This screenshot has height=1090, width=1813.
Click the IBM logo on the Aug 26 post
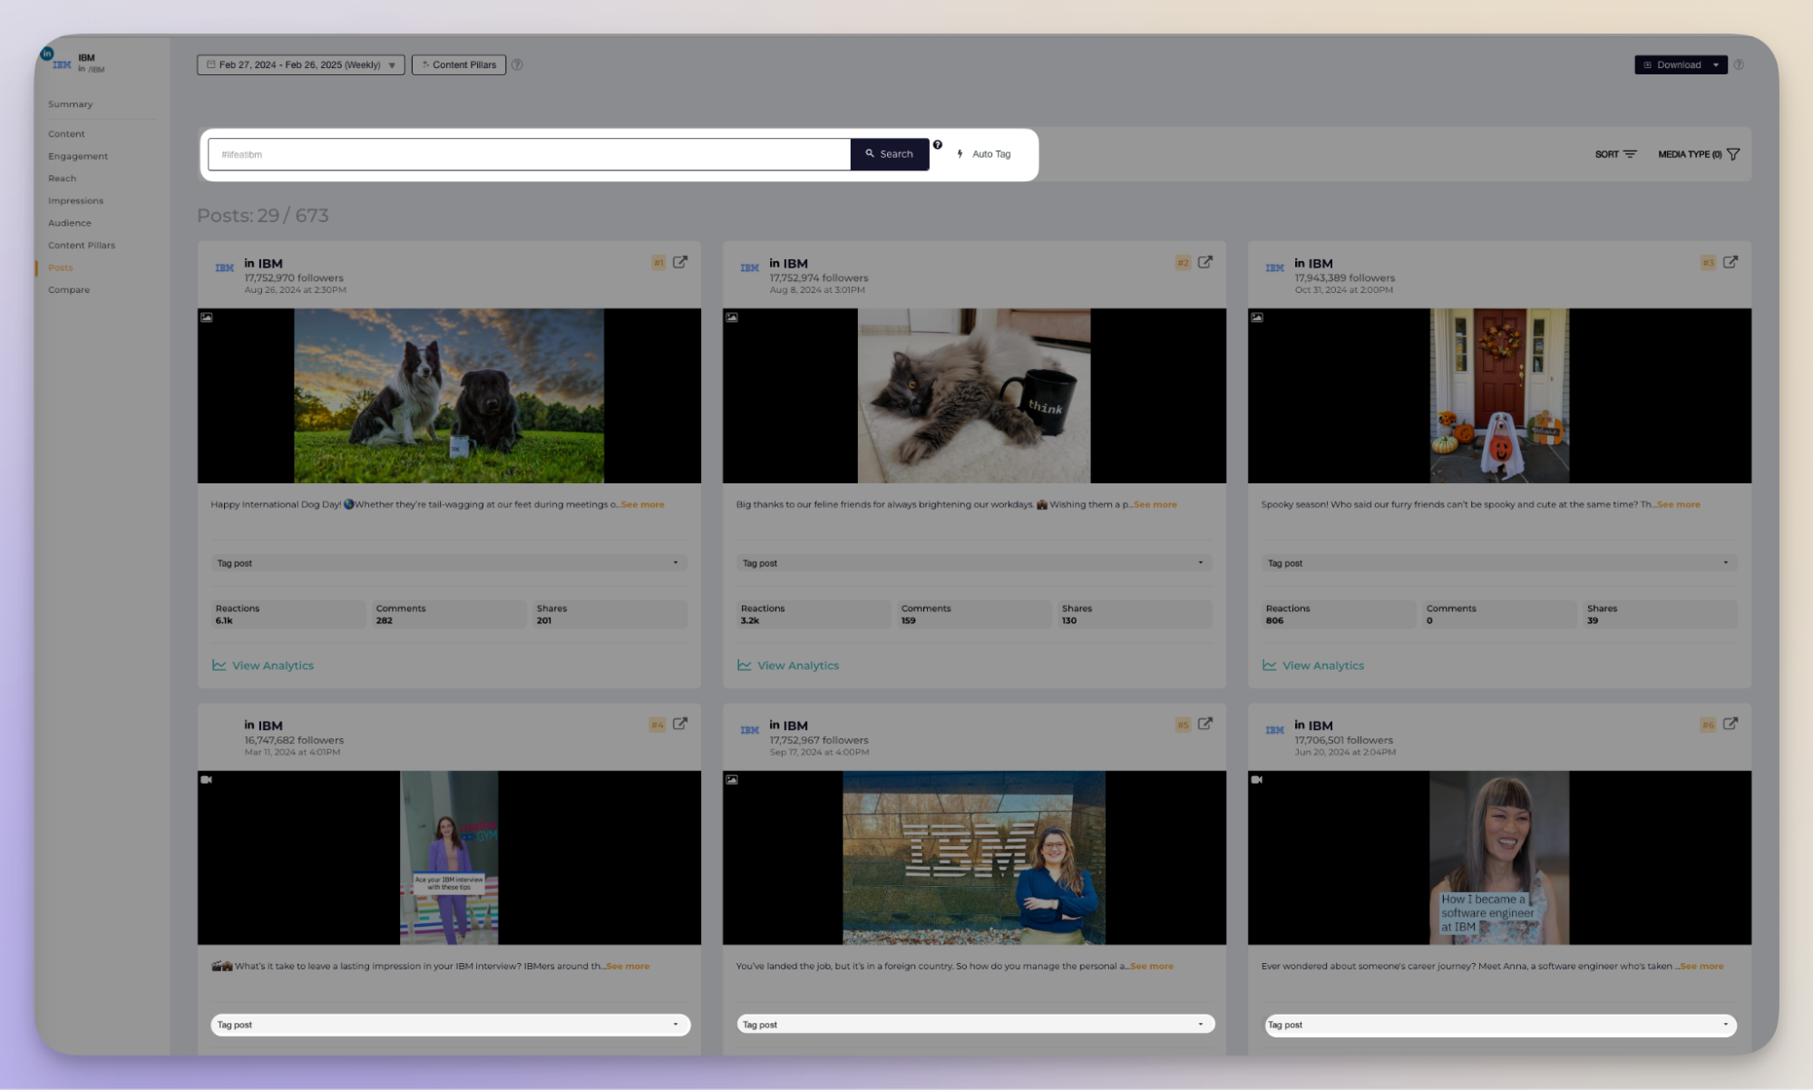pyautogui.click(x=225, y=268)
